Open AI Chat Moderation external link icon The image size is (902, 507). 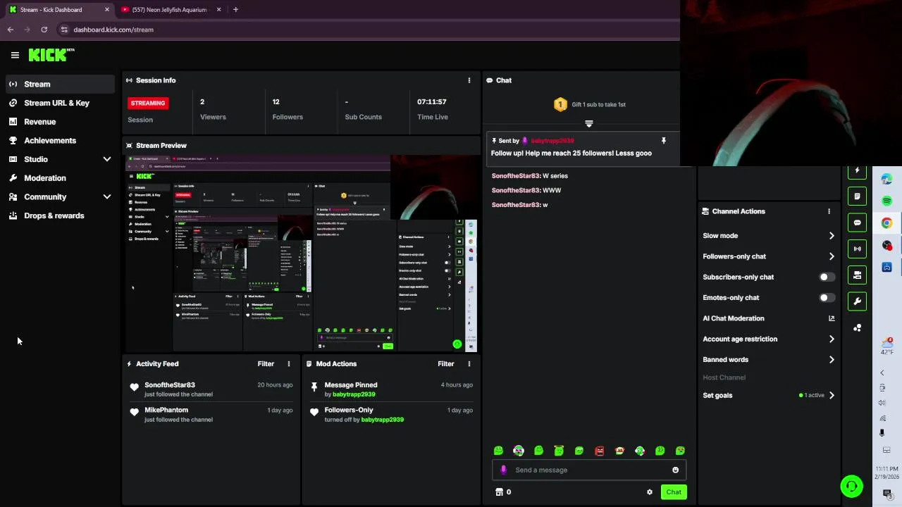(x=832, y=318)
